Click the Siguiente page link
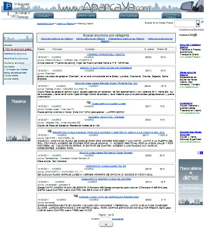Viewport: 205px width, 231px height. click(118, 219)
